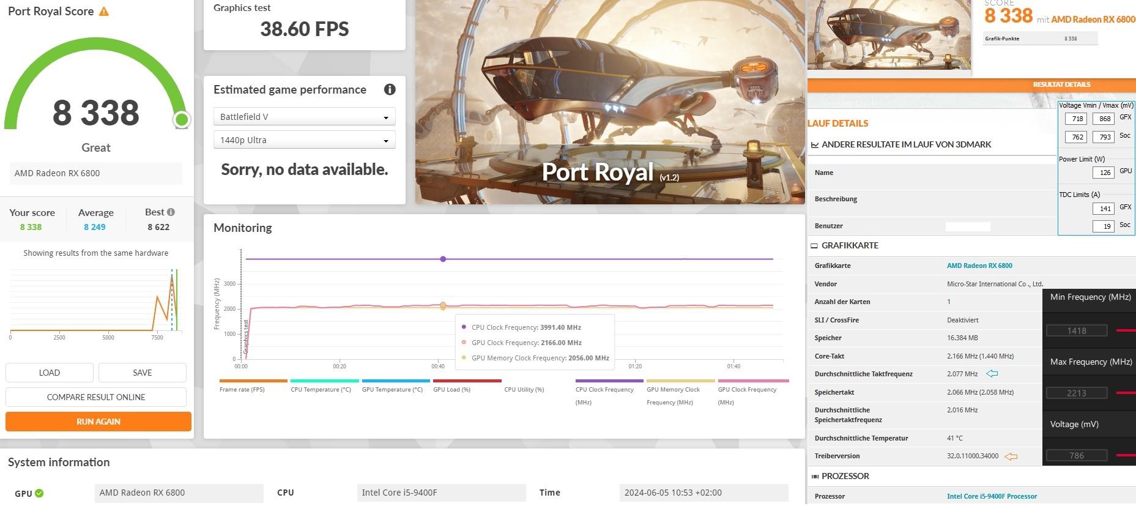Click the Vendor value Micro-Star International
Image resolution: width=1136 pixels, height=506 pixels.
pos(995,284)
